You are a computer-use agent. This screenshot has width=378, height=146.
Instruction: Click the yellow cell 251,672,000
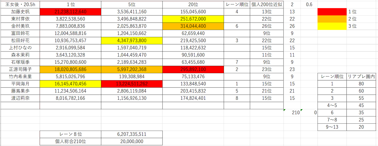(193, 19)
